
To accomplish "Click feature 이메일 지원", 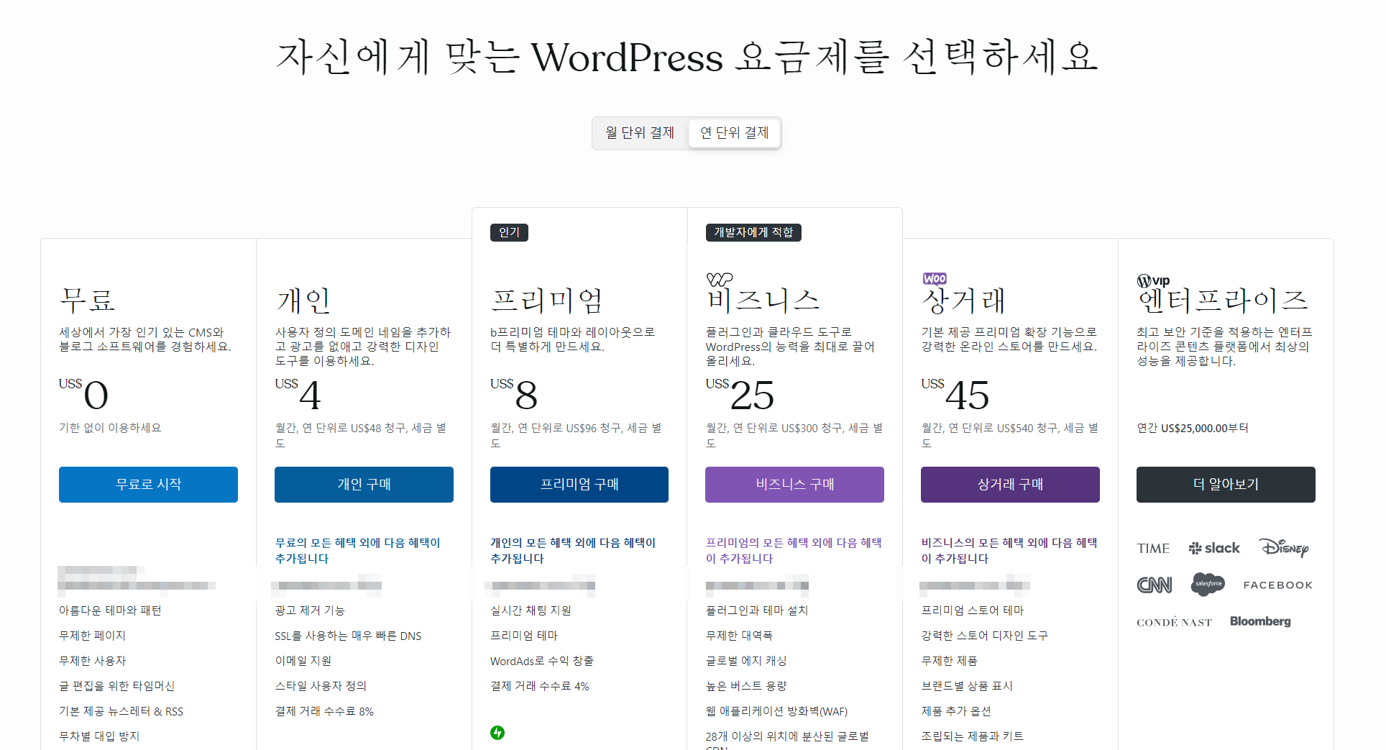I will (303, 661).
